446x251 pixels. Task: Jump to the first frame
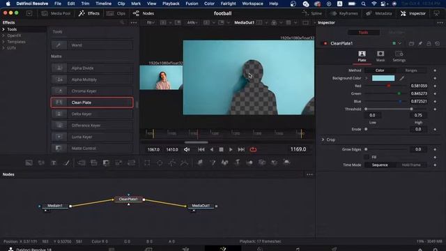(201, 149)
